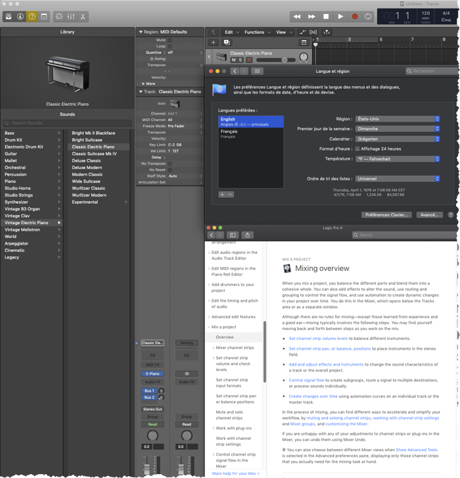Image resolution: width=460 pixels, height=478 pixels.
Task: Toggle the No Transpose checkbox in the inspector
Action: click(x=170, y=163)
